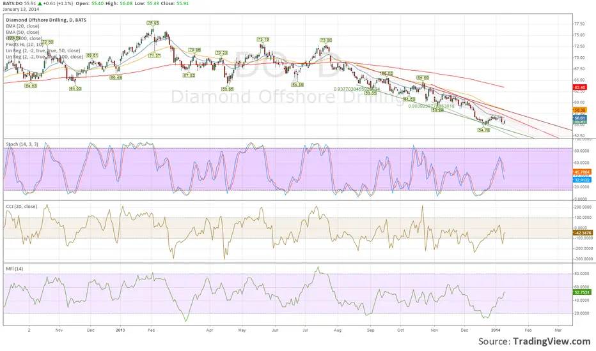
Task: Click the 70.23 pivot high label
Action: (x=221, y=53)
